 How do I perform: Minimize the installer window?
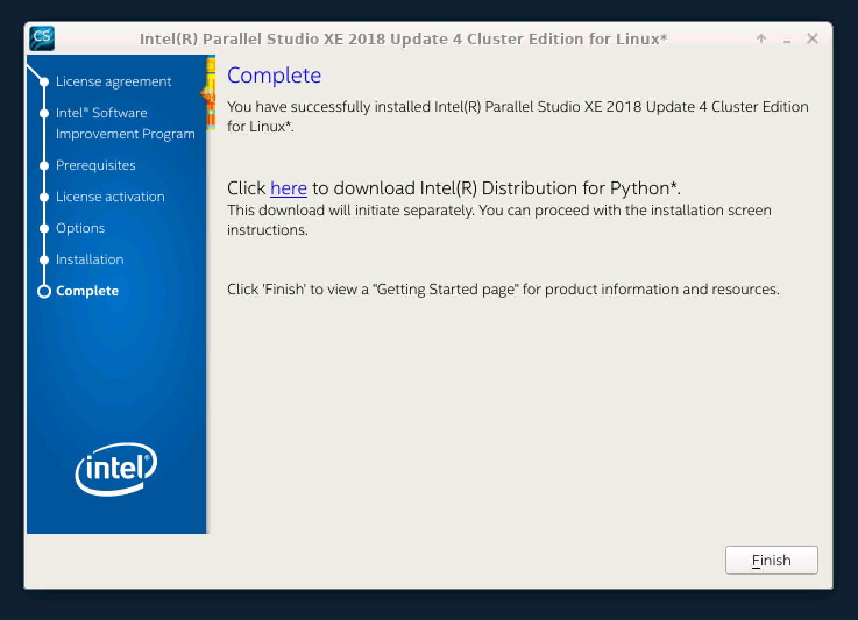(787, 40)
